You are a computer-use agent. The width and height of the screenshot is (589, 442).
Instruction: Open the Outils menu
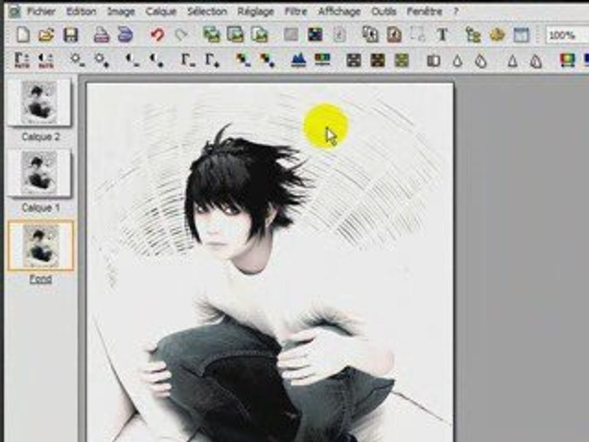383,12
